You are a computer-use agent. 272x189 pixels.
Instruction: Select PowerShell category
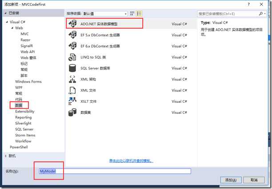(x=19, y=147)
